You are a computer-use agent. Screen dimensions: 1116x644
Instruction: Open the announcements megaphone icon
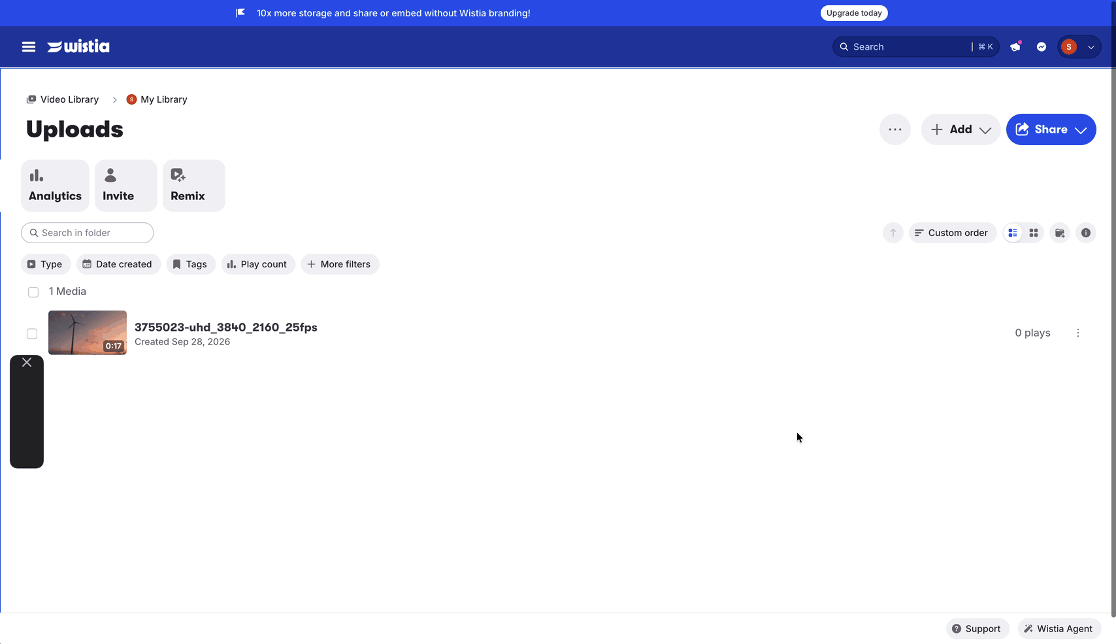1015,46
